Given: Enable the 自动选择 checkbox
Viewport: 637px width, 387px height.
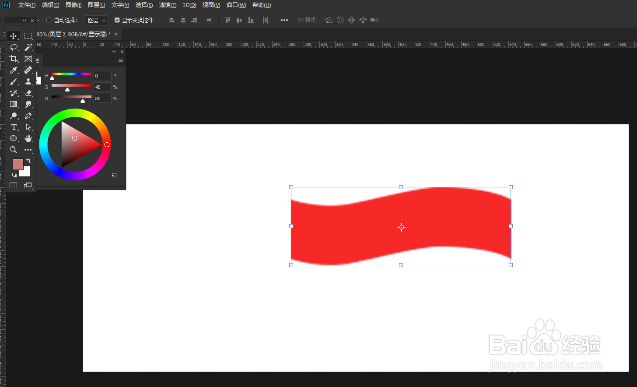Looking at the screenshot, I should coord(49,20).
